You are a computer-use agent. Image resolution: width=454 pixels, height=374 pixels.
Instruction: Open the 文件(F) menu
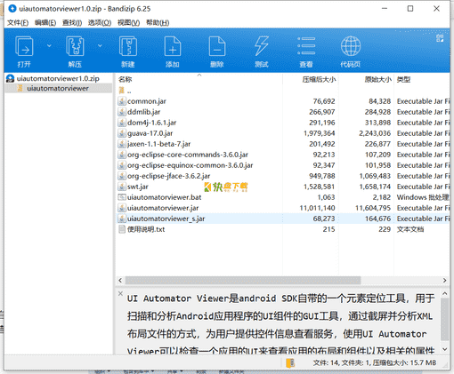[x=18, y=22]
